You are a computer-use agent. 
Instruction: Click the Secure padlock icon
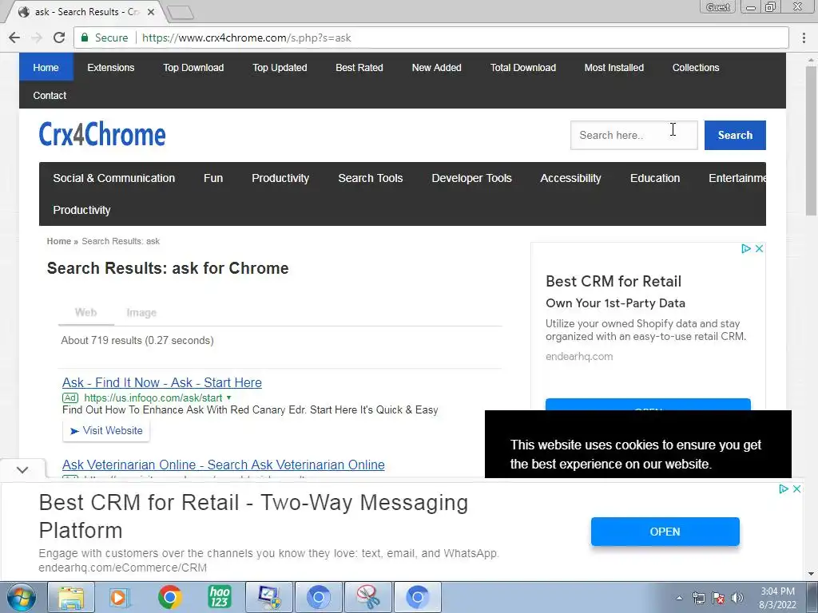85,38
